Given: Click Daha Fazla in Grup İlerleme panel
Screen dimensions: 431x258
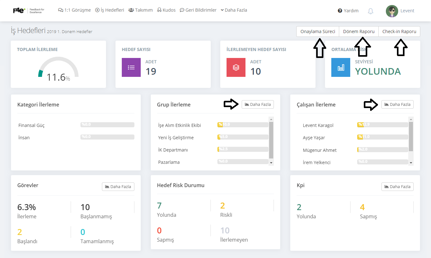Looking at the screenshot, I should pyautogui.click(x=258, y=104).
